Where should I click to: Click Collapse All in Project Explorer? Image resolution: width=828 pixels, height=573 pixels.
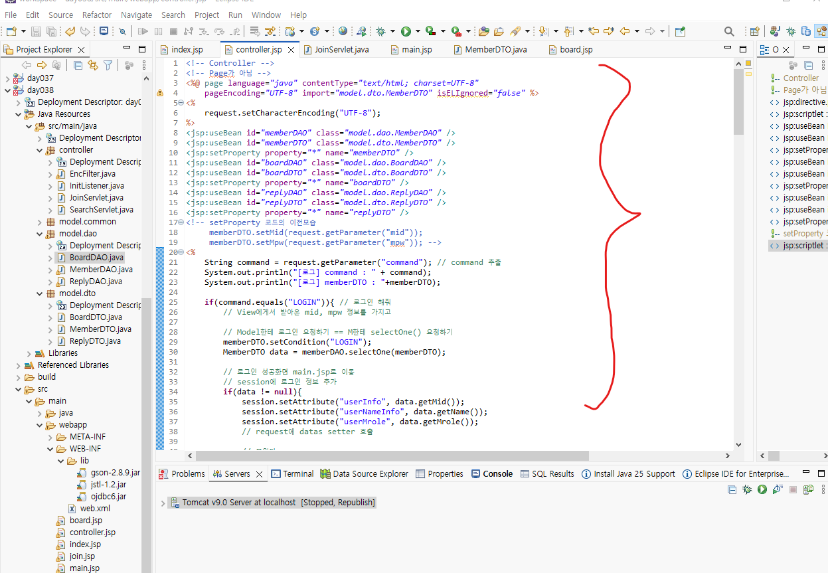(78, 65)
